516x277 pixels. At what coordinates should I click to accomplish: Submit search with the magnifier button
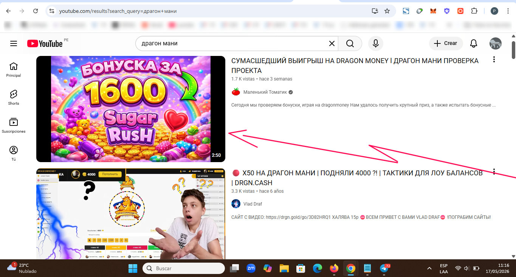[350, 43]
